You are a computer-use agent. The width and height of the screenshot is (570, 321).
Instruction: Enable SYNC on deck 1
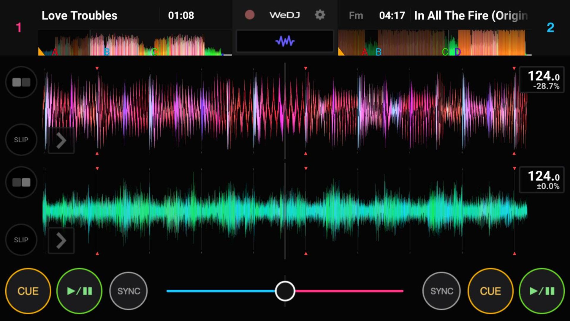click(129, 291)
